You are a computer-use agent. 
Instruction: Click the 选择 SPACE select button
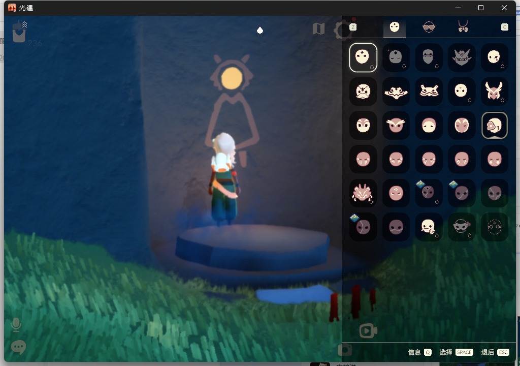pos(456,352)
